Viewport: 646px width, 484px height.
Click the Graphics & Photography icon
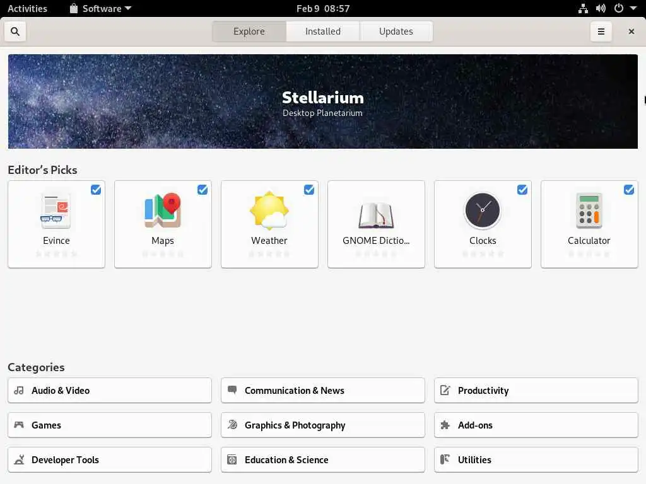pyautogui.click(x=232, y=425)
